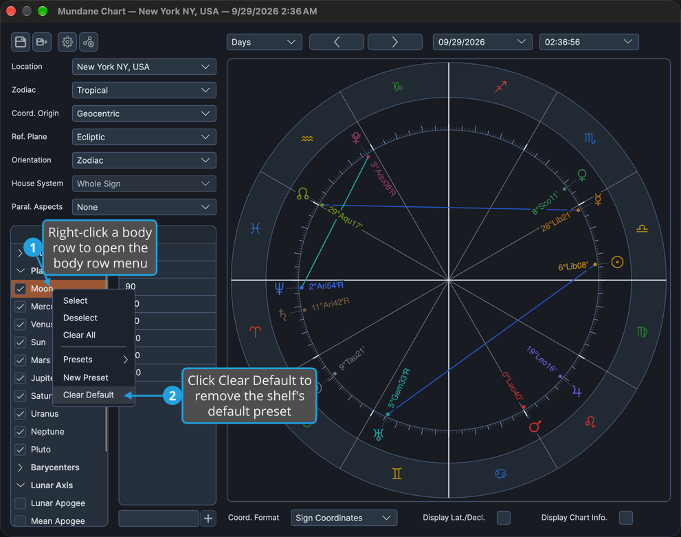Click the Sun glyph on chart

(617, 262)
